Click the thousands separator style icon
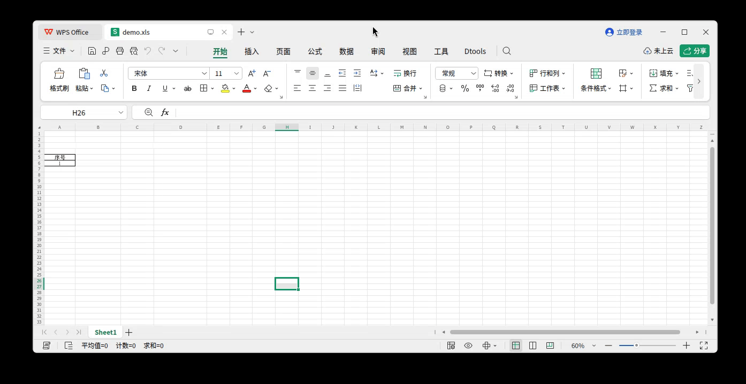This screenshot has width=746, height=384. tap(480, 88)
